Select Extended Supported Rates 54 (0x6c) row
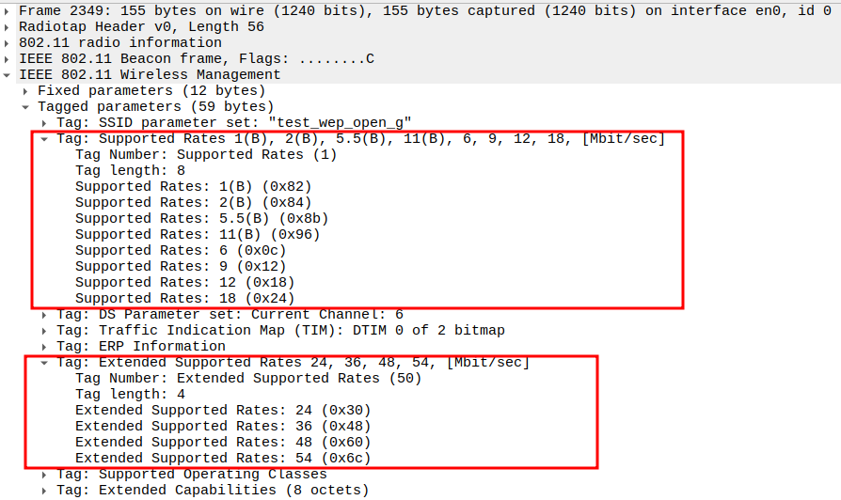This screenshot has height=500, width=841. tap(223, 458)
